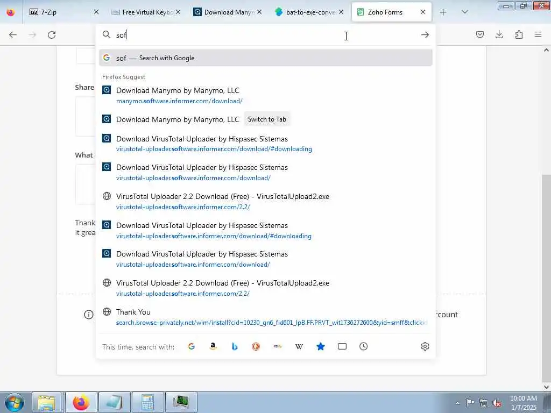551x413 pixels.
Task: Open the taskbar clock and date
Action: (524, 403)
